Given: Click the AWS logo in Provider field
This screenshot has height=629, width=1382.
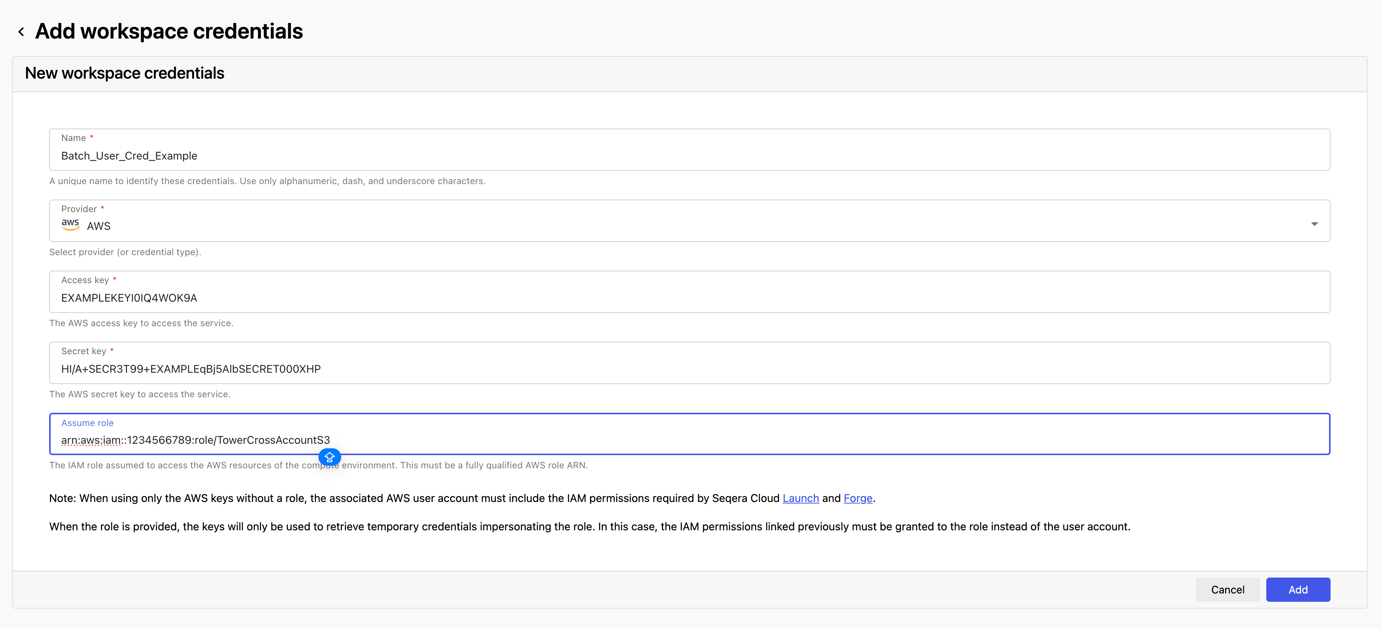Looking at the screenshot, I should [x=70, y=224].
